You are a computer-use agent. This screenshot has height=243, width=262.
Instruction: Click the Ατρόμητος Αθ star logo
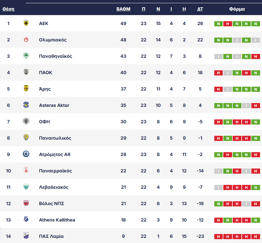click(x=26, y=154)
